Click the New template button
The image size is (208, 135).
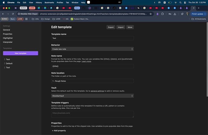(x=20, y=53)
